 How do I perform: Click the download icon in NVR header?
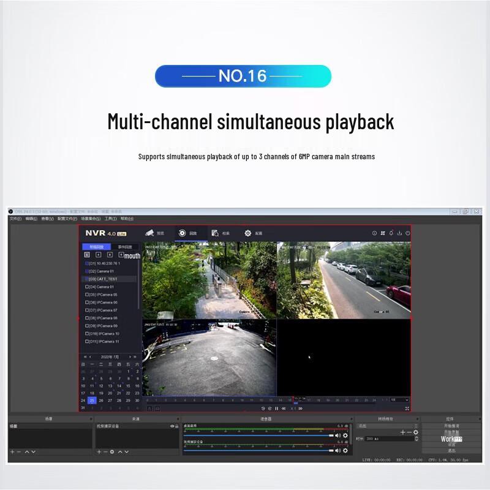pyautogui.click(x=399, y=233)
